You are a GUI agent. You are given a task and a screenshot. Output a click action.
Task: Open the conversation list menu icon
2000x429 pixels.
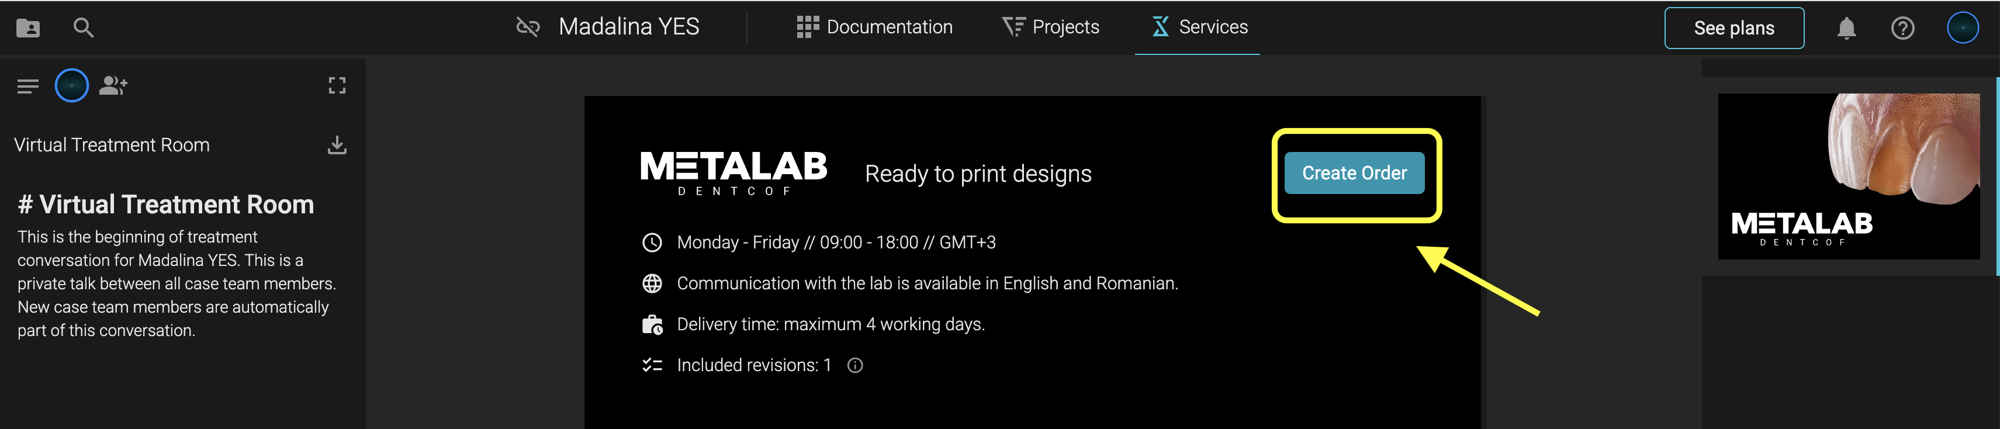28,86
